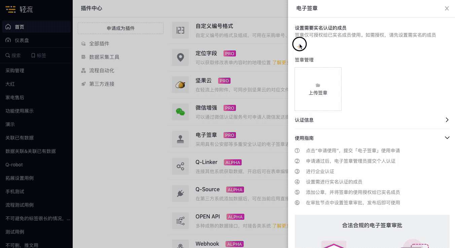Open the 微信增强 WeChat icon
This screenshot has width=455, height=248.
[180, 112]
